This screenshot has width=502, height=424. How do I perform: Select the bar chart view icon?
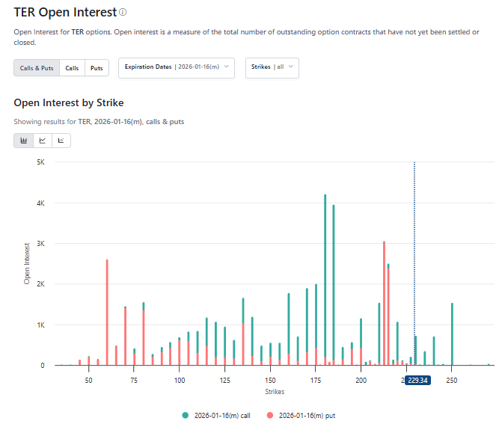[x=23, y=141]
